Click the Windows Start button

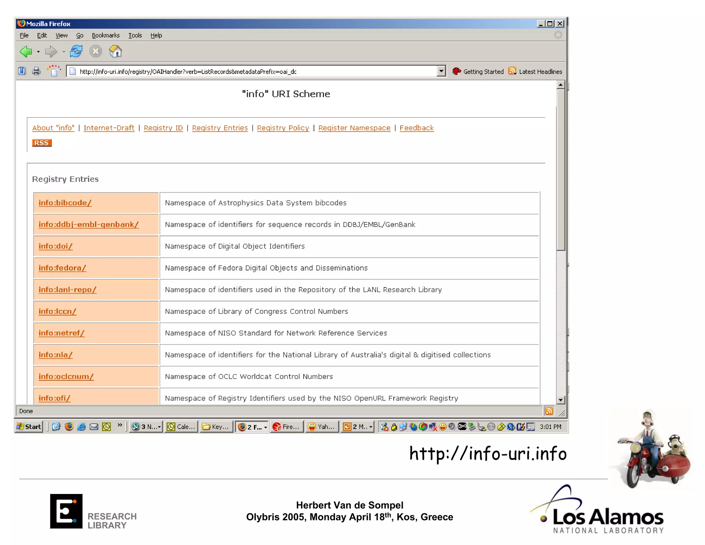(29, 427)
